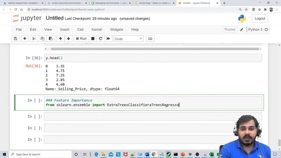Click the Out[36] prompt label
The image size is (281, 158).
[x=34, y=66]
